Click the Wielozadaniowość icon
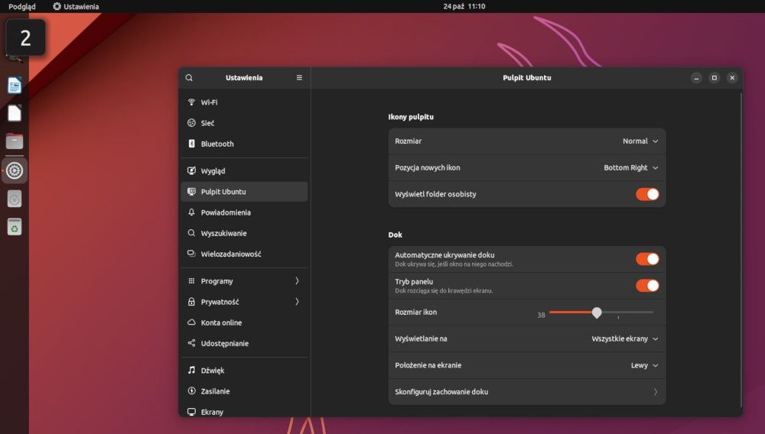Image resolution: width=765 pixels, height=434 pixels. tap(191, 254)
